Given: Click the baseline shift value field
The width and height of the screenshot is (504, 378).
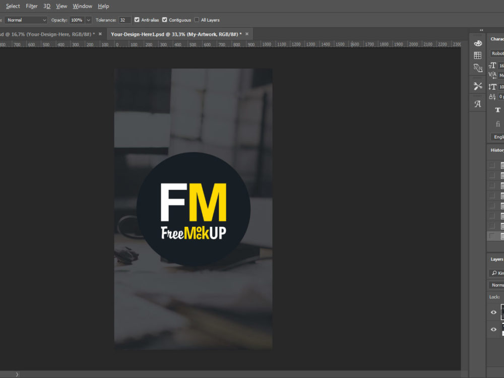Looking at the screenshot, I should coord(501,96).
